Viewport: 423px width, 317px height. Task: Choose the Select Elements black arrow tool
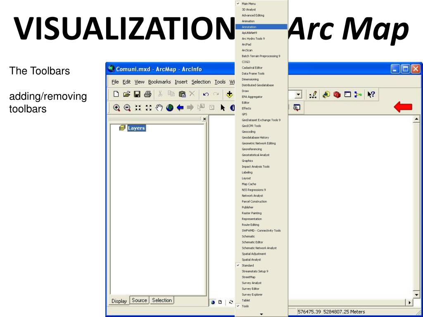pos(223,108)
